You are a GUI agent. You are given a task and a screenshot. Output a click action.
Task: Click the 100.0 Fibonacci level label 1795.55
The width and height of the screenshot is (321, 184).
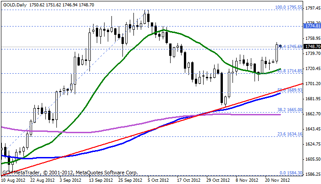288,7
